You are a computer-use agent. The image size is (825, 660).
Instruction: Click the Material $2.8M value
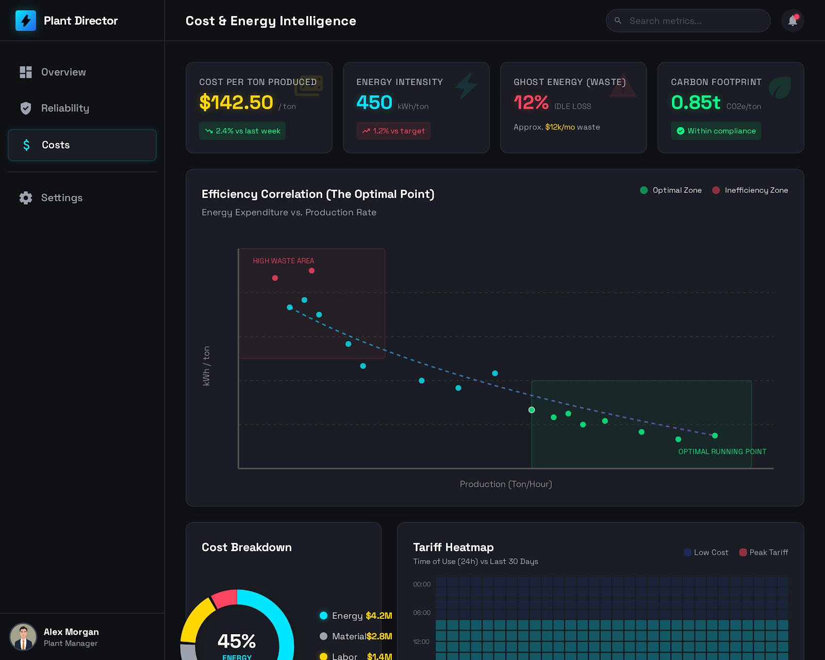(x=379, y=636)
